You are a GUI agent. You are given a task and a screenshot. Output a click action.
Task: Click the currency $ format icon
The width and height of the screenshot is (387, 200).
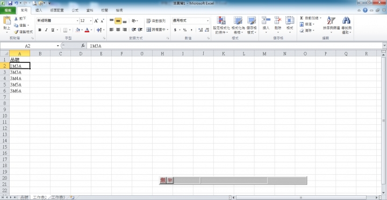(x=175, y=30)
